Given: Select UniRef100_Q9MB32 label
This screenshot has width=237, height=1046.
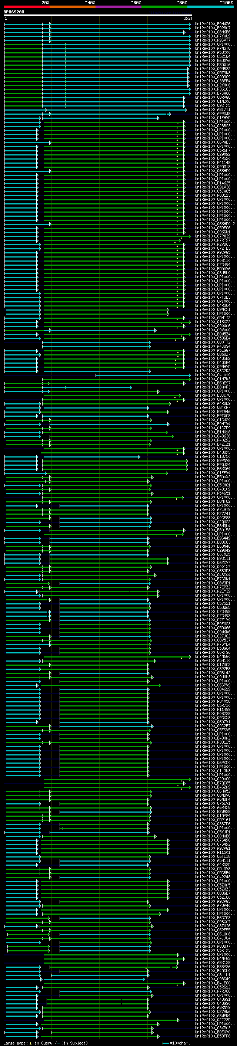Looking at the screenshot, I should coord(212,69).
